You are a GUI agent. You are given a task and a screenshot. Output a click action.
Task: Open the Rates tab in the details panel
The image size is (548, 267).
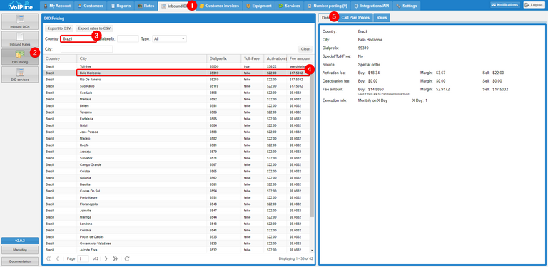point(382,17)
